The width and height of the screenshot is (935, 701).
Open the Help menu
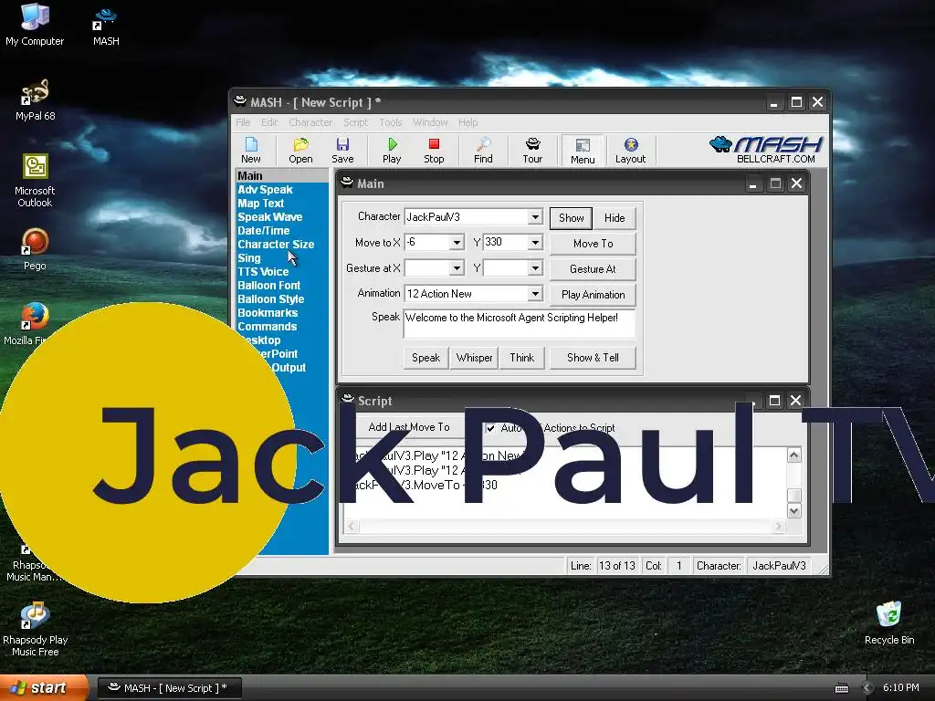coord(467,122)
